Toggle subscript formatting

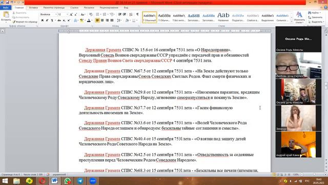tap(64, 21)
